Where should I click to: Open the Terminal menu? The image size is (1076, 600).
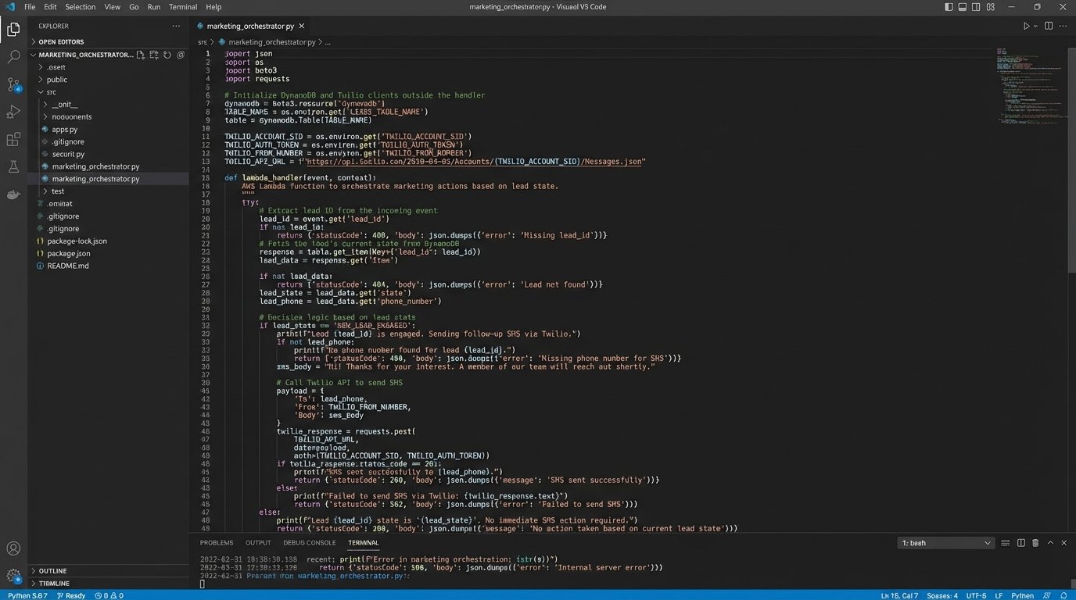click(183, 7)
